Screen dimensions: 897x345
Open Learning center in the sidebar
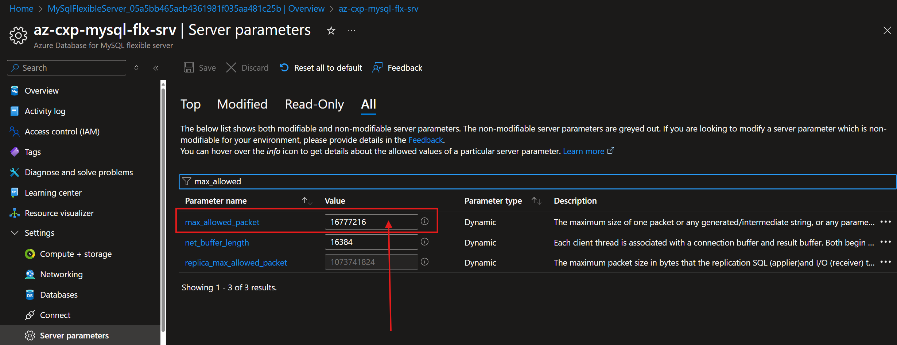53,193
